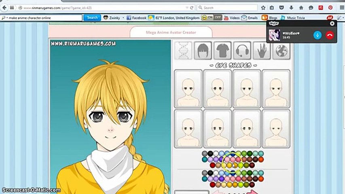This screenshot has height=194, width=345.
Task: Open the hair styles category
Action: click(203, 51)
